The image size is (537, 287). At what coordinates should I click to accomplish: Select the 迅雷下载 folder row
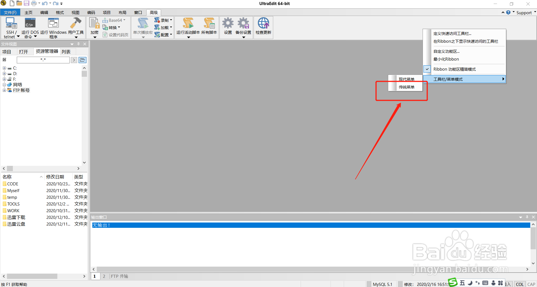(x=45, y=217)
